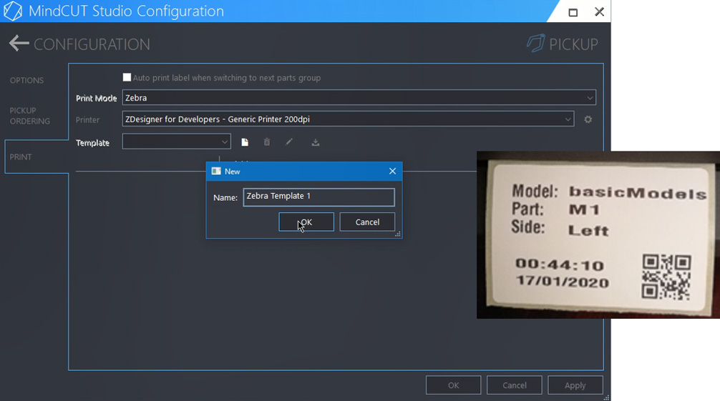Viewport: 720px width, 401px height.
Task: Delete template using the trash icon
Action: [267, 142]
